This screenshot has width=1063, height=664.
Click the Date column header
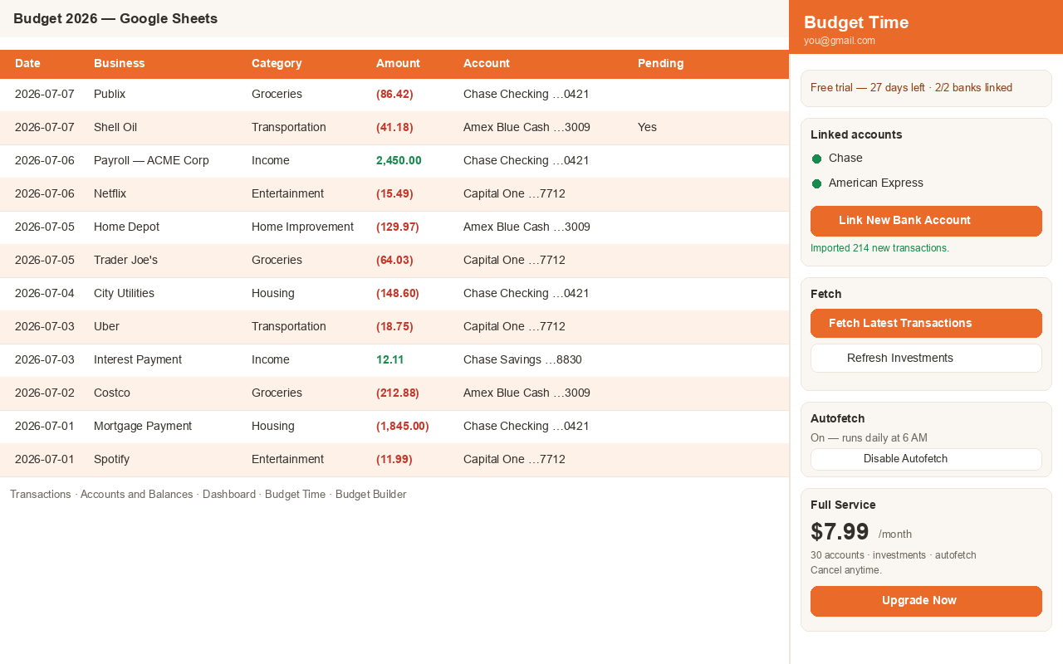(x=27, y=64)
